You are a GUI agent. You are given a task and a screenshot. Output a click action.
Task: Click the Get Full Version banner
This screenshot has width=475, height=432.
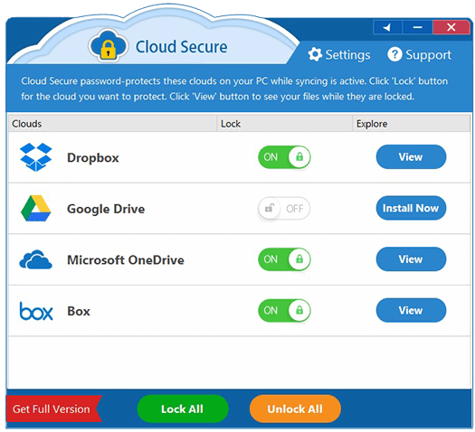coord(53,409)
